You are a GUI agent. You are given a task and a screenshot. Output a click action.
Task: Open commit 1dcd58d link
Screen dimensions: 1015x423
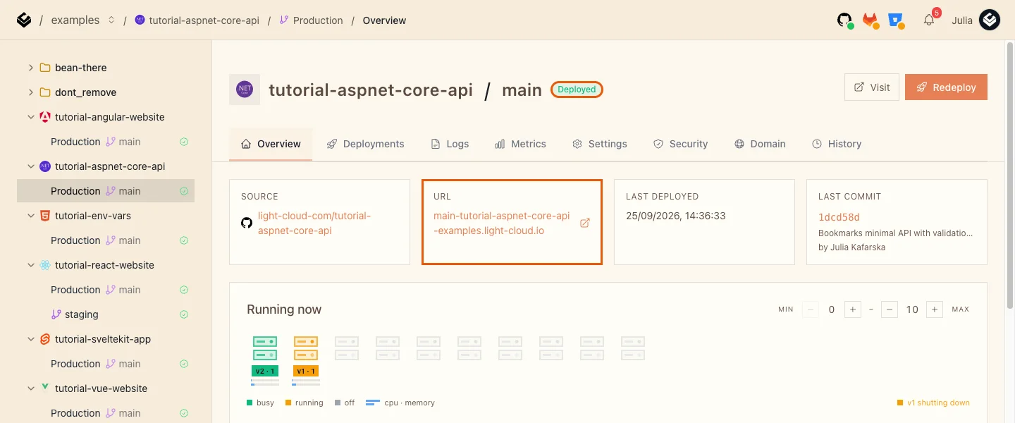pyautogui.click(x=839, y=217)
